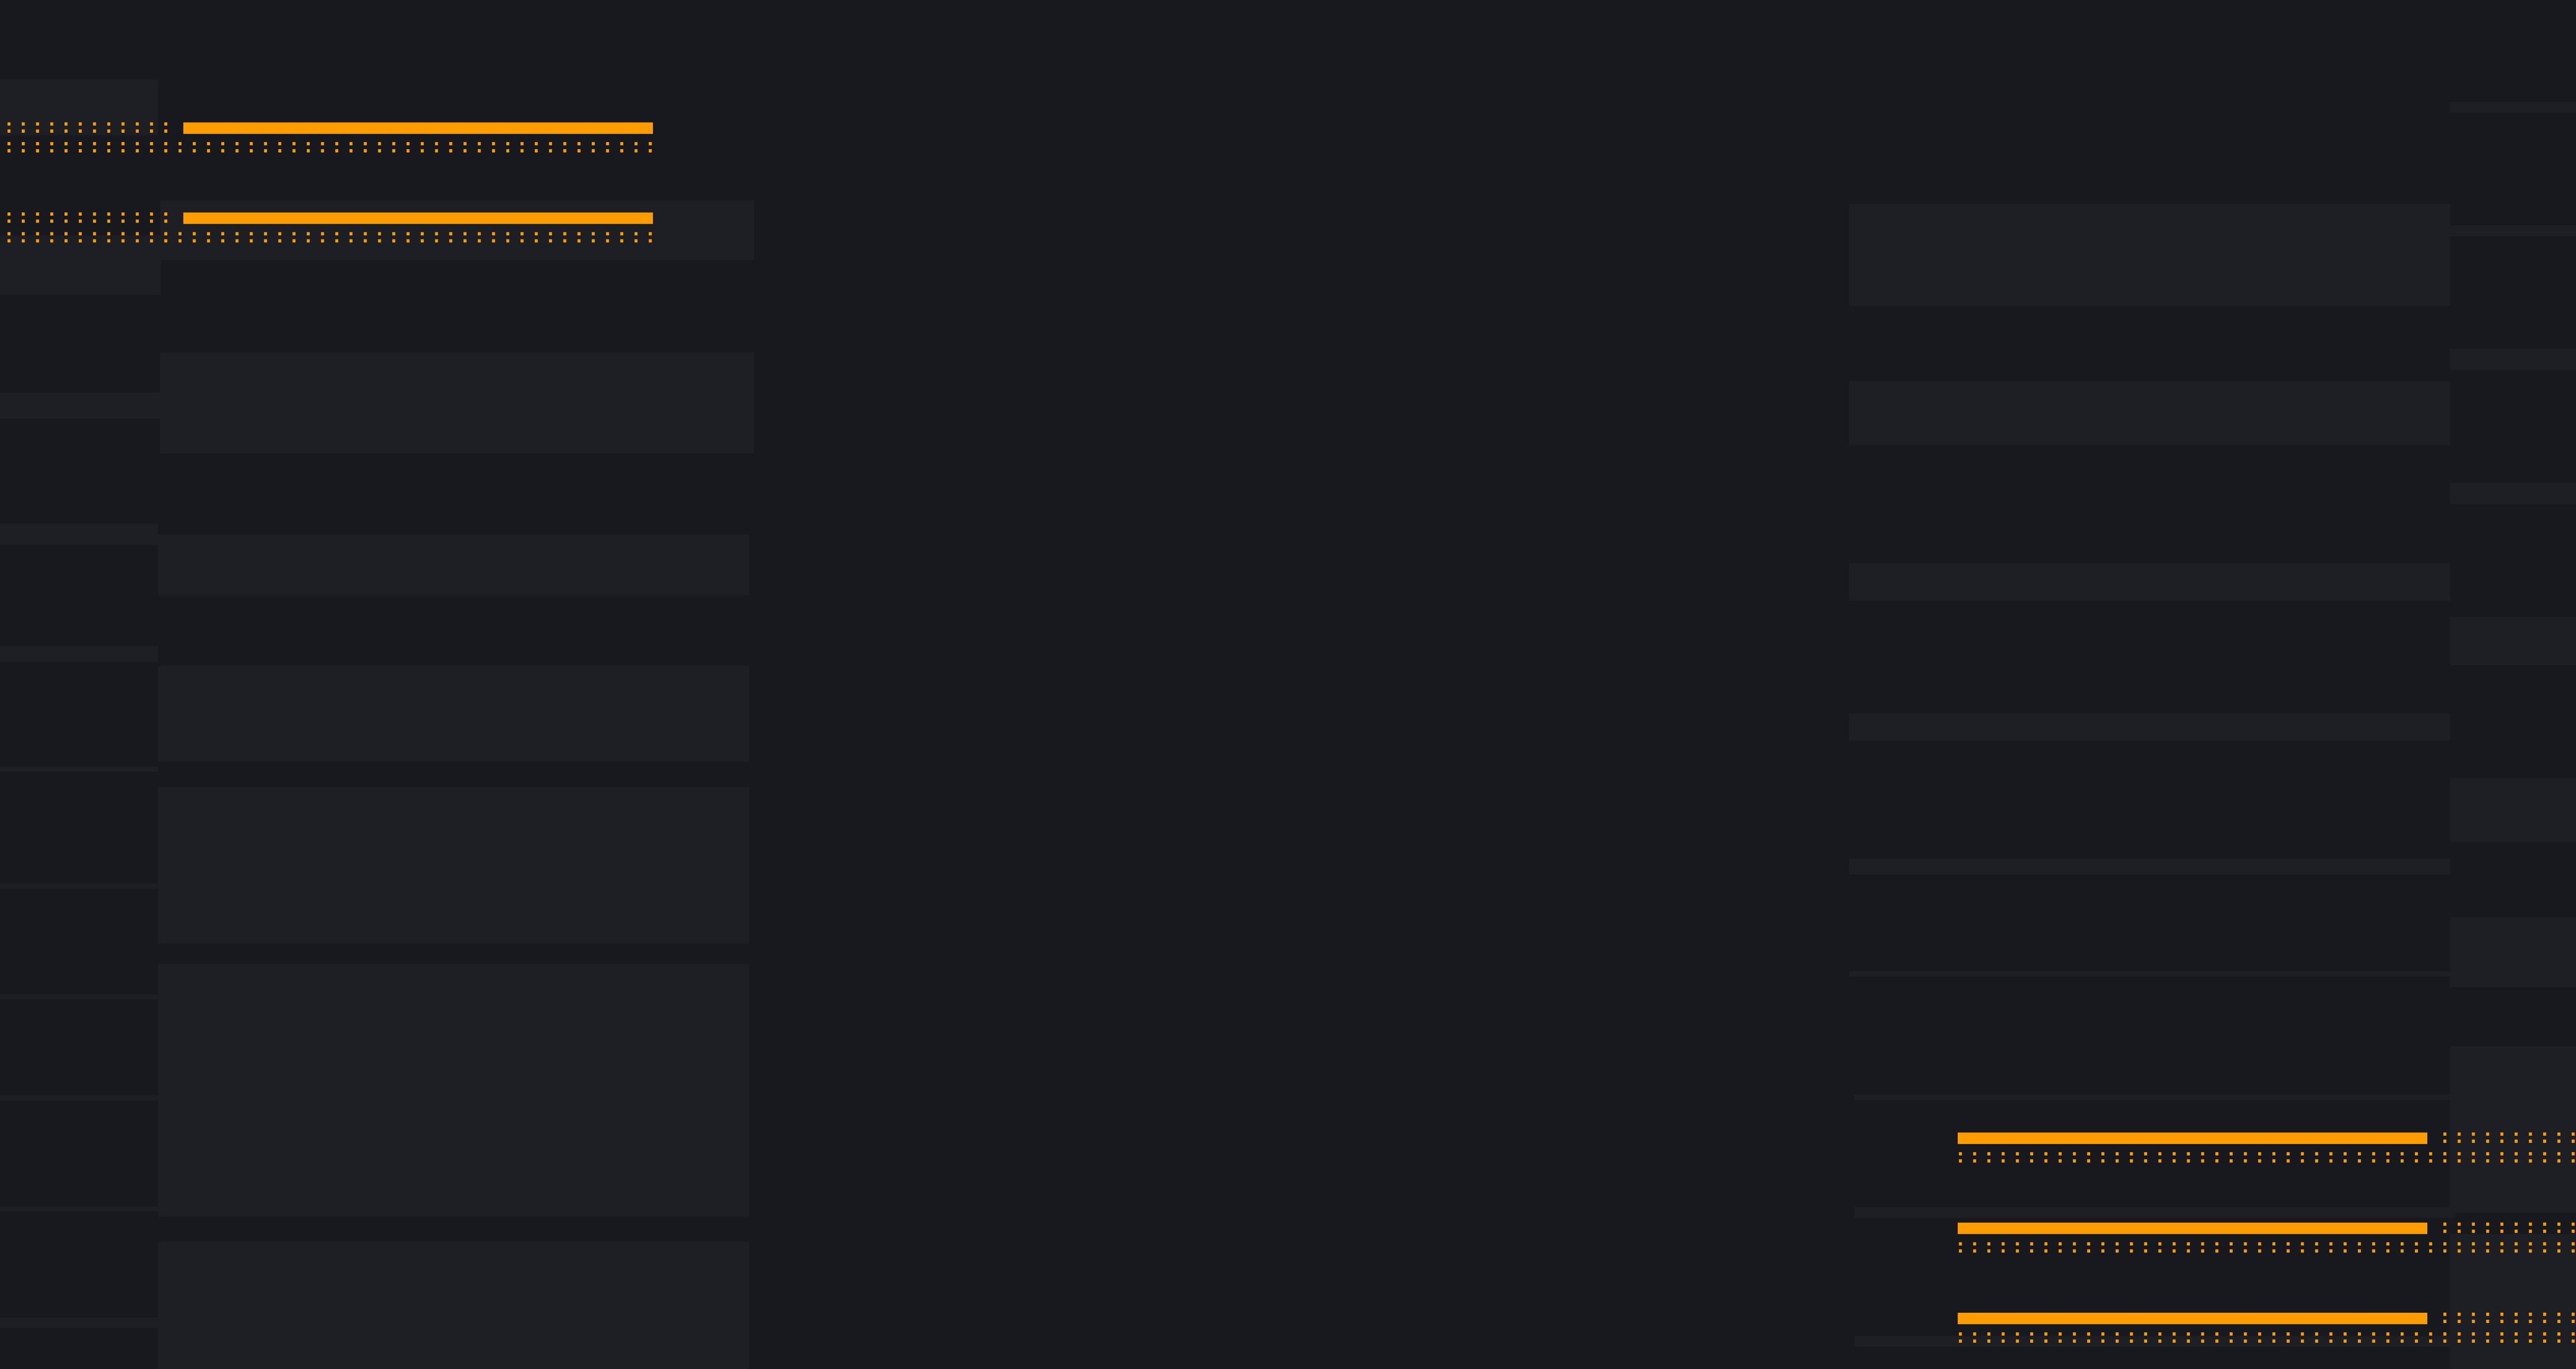2576x1369 pixels.
Task: Click the last solid orange bar in the bottom-right group
Action: pyautogui.click(x=2192, y=1318)
